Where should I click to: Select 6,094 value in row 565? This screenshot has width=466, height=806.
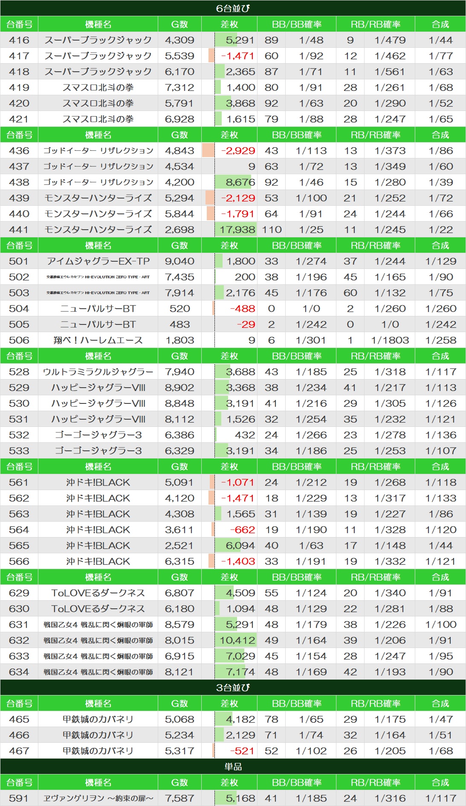240,546
